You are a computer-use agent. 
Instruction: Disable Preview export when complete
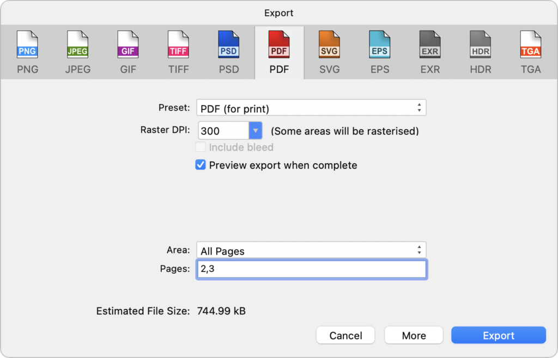[201, 165]
